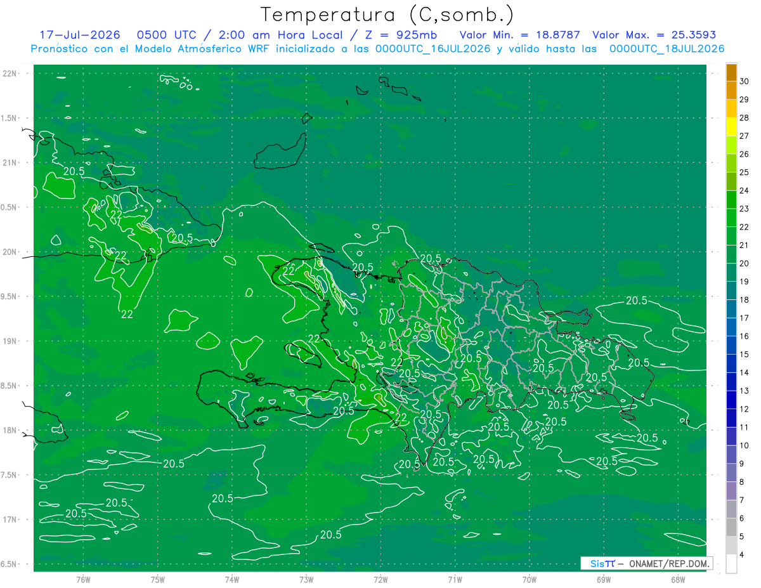This screenshot has height=588, width=761.
Task: Click the '1.5N' latitude axis label
Action: 10,118
